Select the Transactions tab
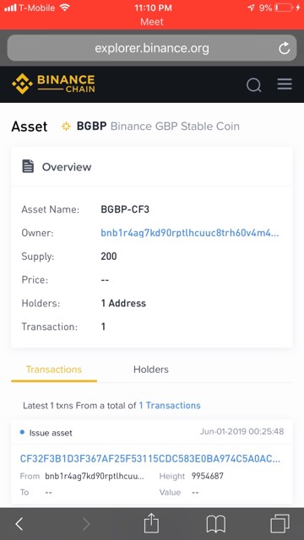The image size is (304, 540). click(54, 370)
